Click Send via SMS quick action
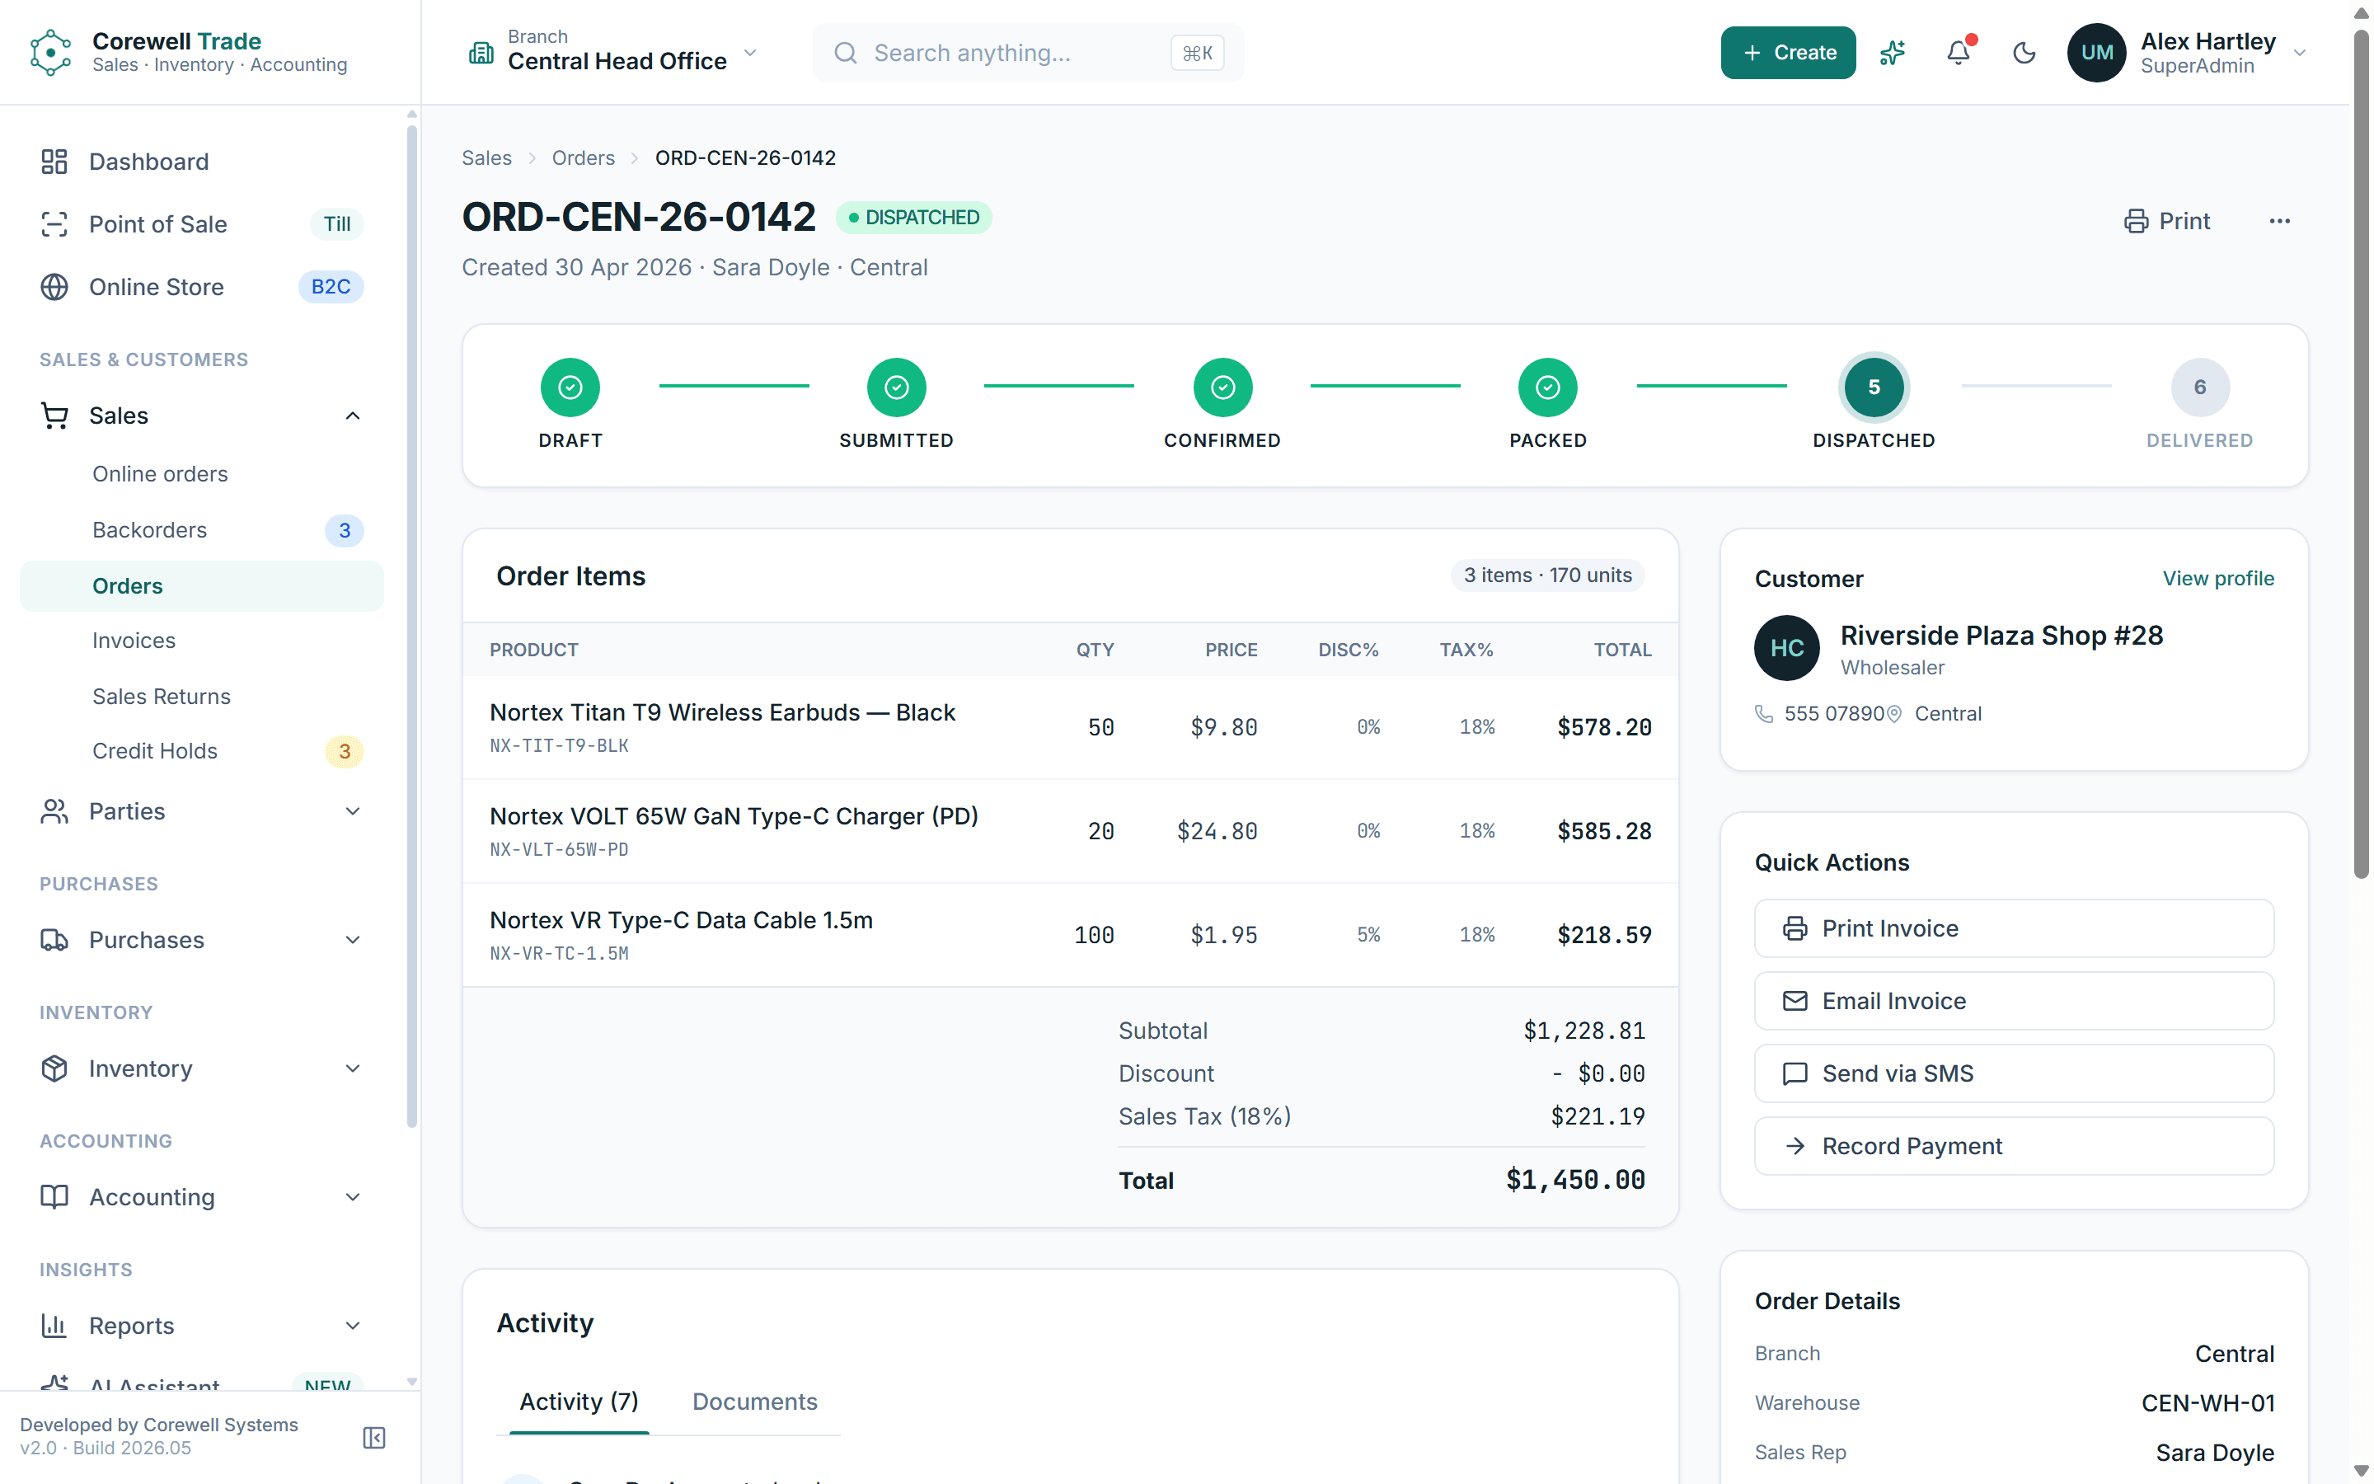Screen dimensions: 2374x1484 tap(2013, 1073)
